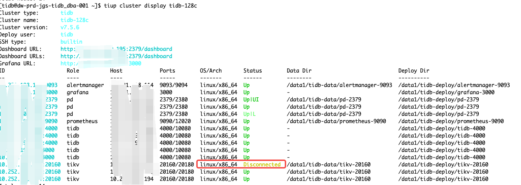Image resolution: width=521 pixels, height=185 pixels.
Task: Click the 'Deploy Dir' column header
Action: (414, 70)
